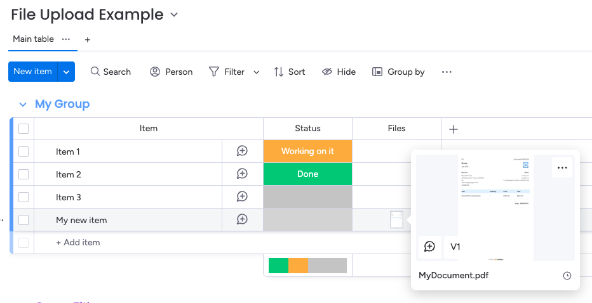Add comment on MyDocument.pdf preview
The image size is (592, 303).
tap(429, 247)
